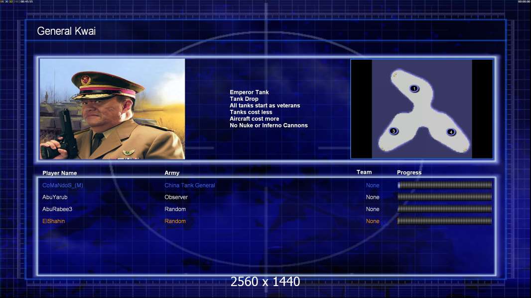Click No Nuke or Inferno Cannons text
The height and width of the screenshot is (298, 531).
click(x=269, y=125)
